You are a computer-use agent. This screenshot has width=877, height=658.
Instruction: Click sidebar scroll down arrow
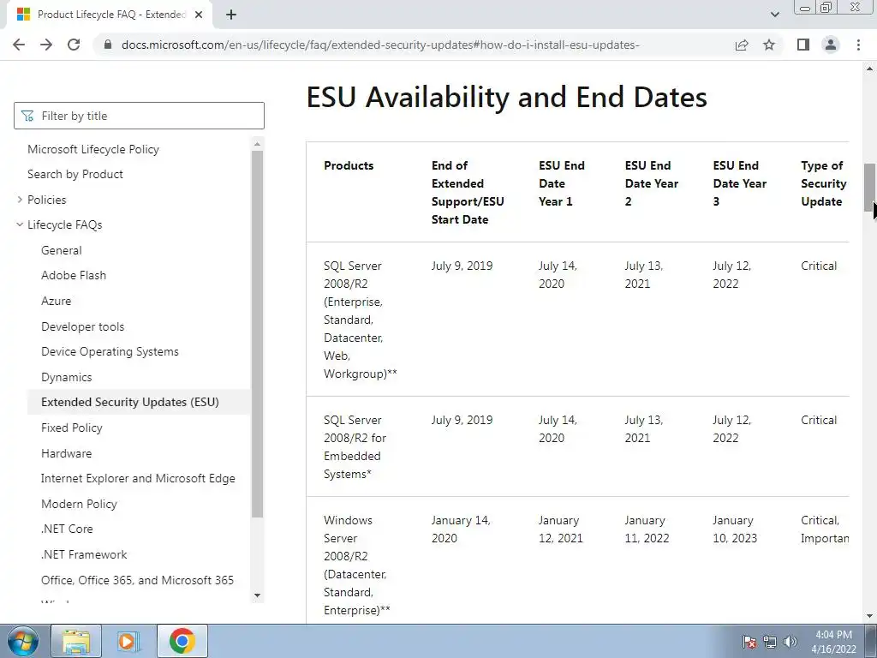point(257,595)
